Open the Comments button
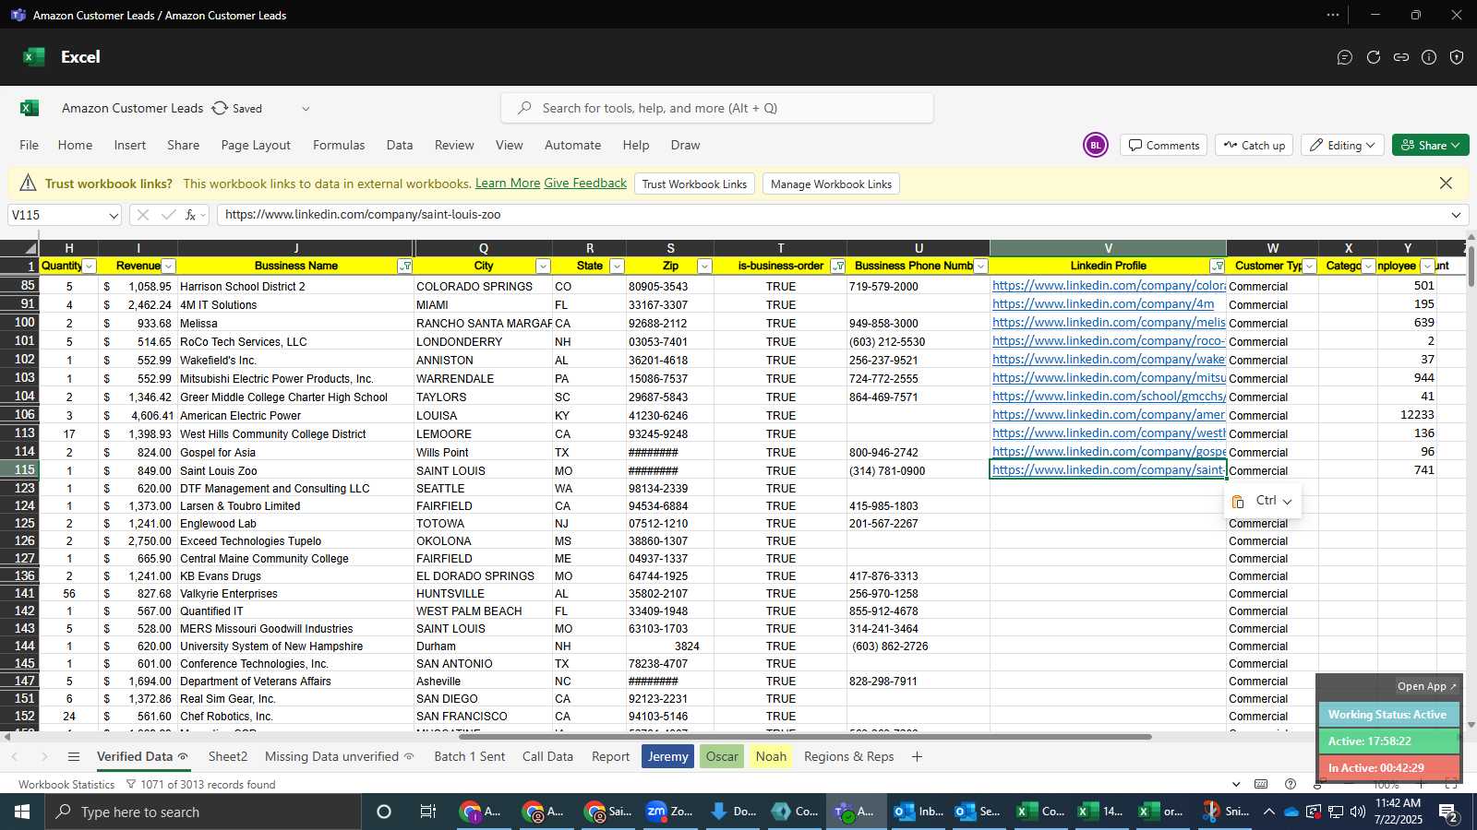 pos(1163,145)
